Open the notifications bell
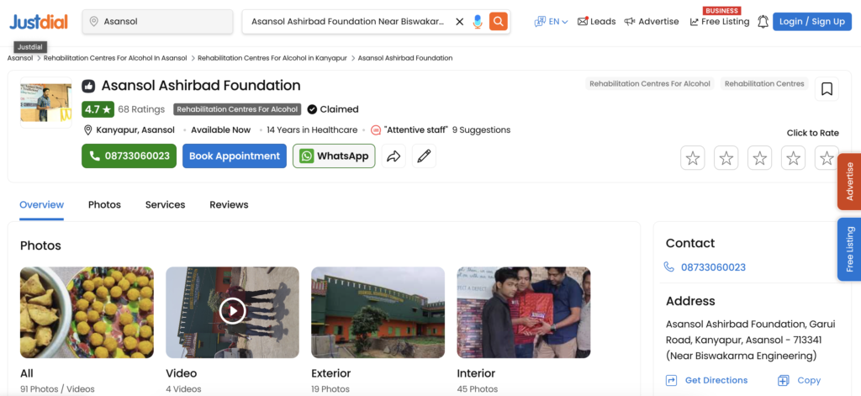This screenshot has width=861, height=396. [763, 21]
